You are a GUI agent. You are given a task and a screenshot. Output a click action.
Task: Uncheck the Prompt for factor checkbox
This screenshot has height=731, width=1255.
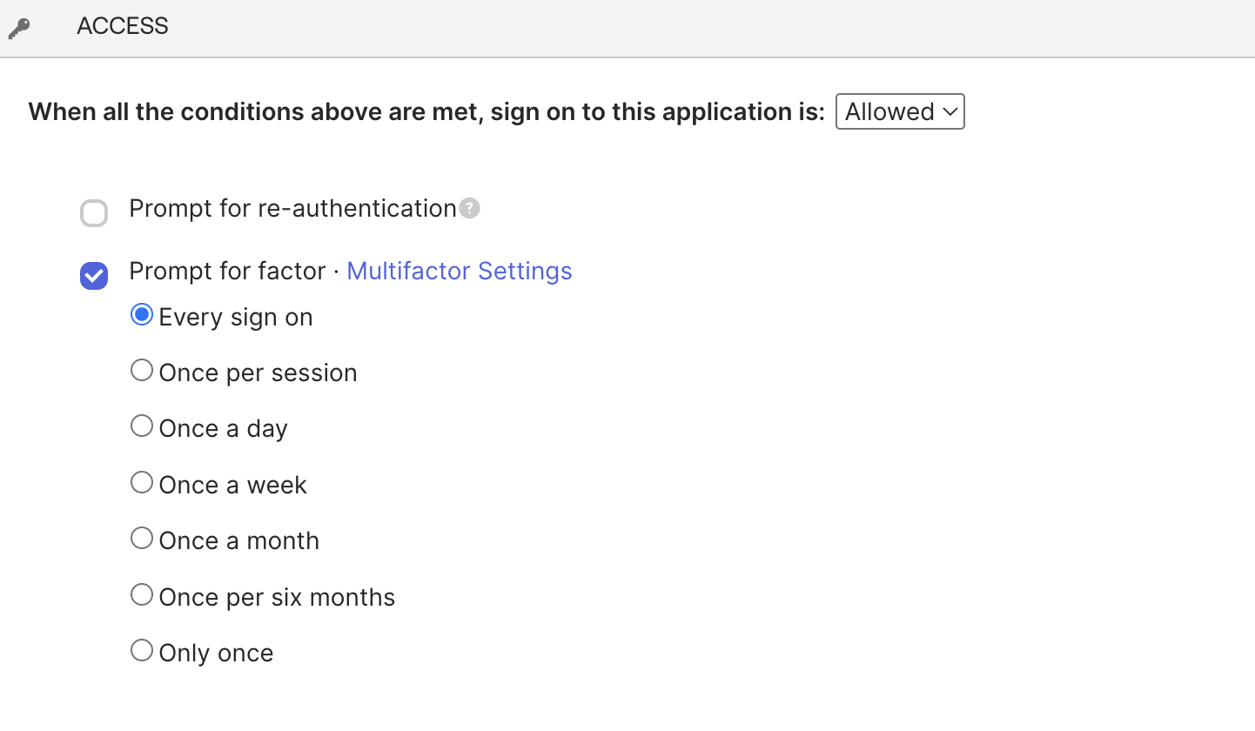click(94, 276)
